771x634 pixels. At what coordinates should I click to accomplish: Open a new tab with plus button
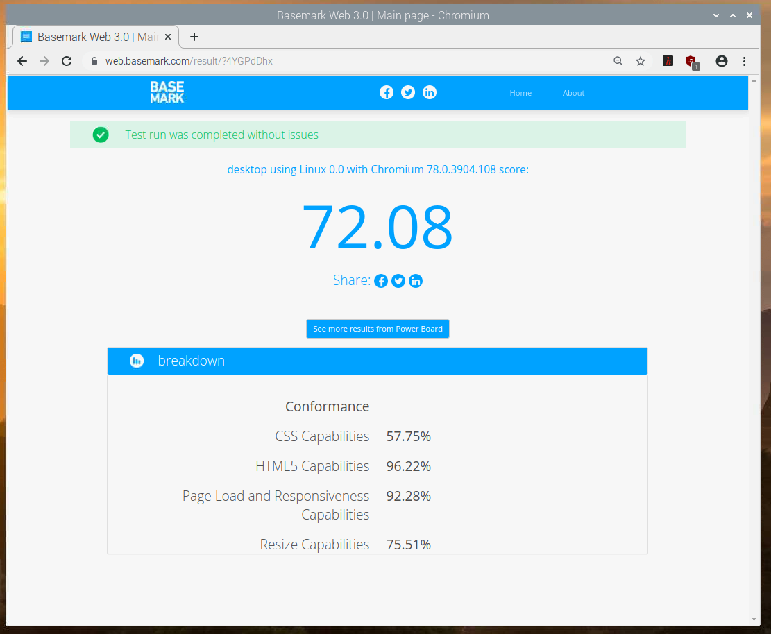pos(194,37)
